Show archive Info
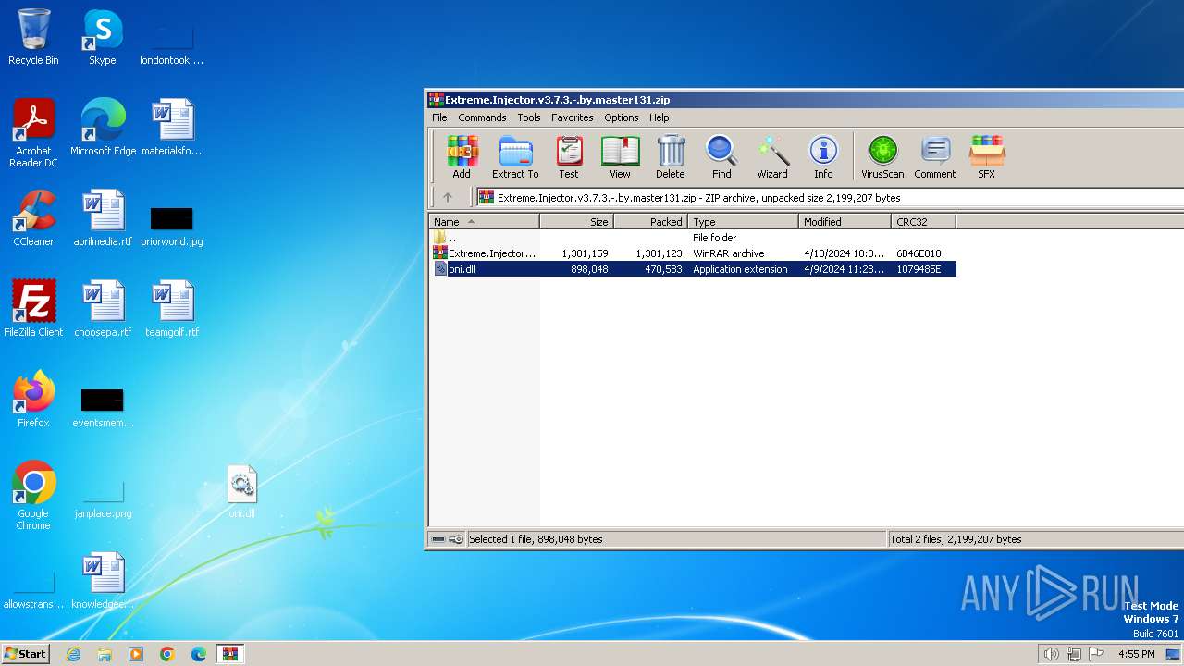Viewport: 1184px width, 666px height. (823, 156)
